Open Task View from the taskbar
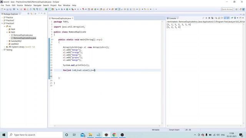The image size is (246, 138). [74, 135]
